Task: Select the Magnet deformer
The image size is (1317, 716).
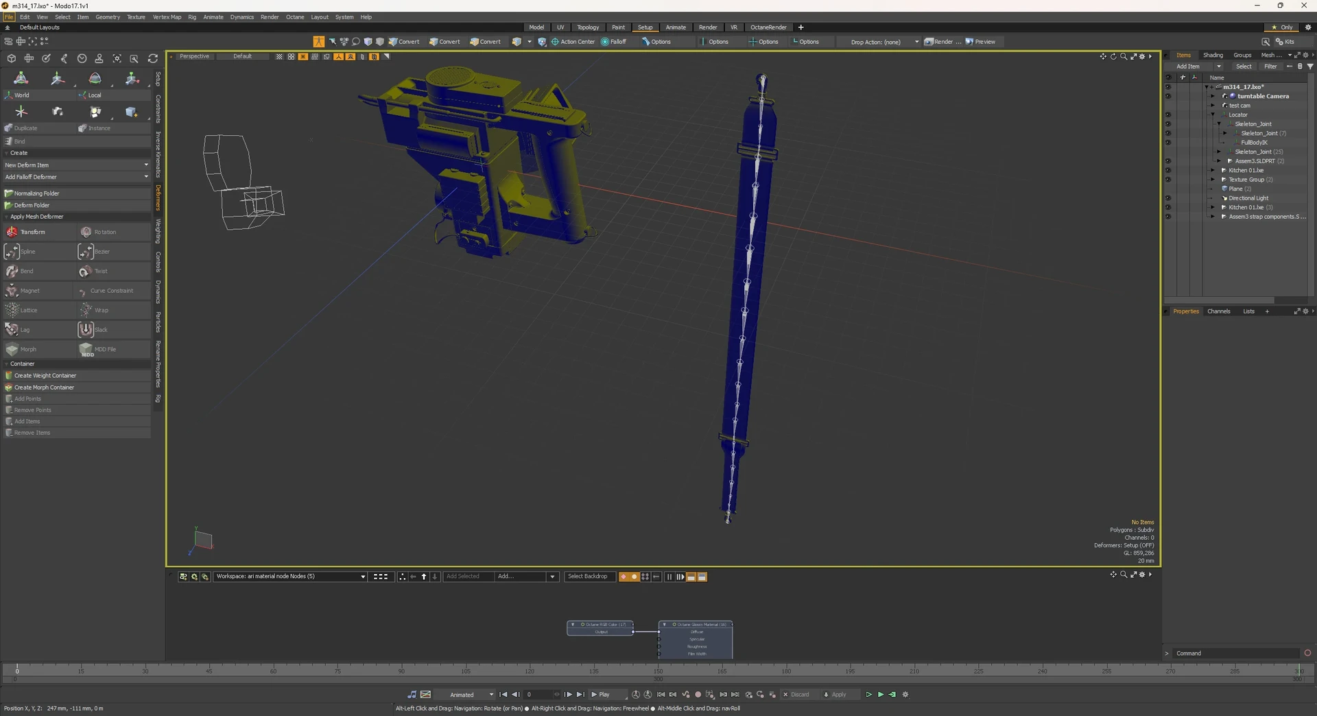Action: tap(38, 291)
